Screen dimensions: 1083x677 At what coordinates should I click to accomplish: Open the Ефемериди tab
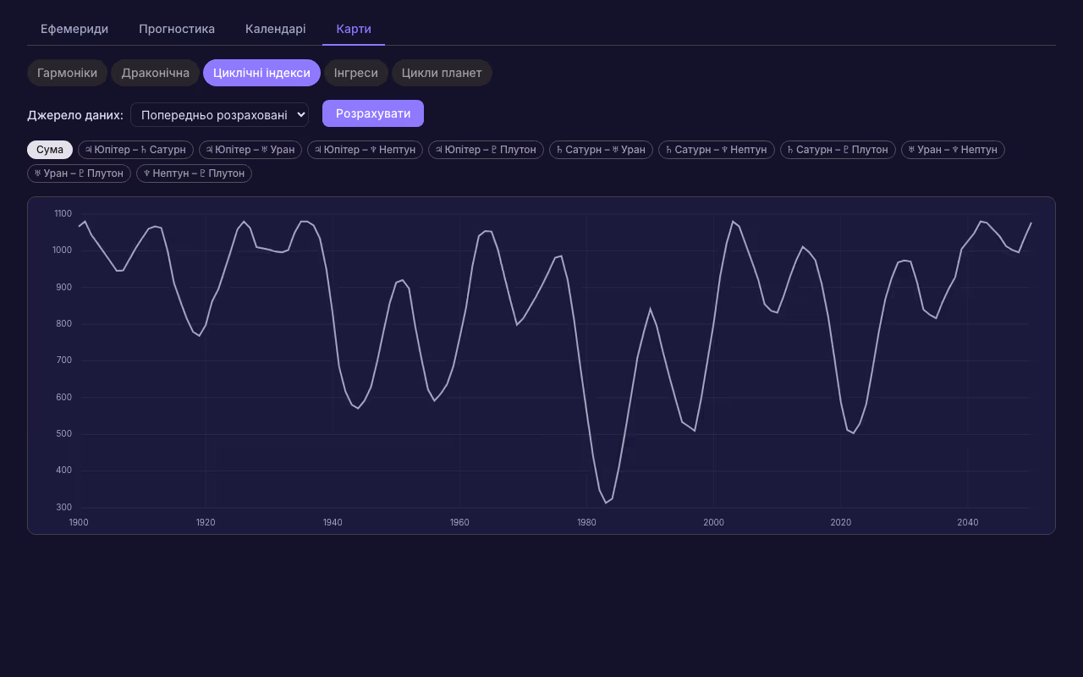click(74, 29)
